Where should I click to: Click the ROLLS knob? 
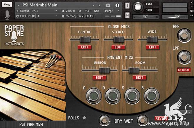(104, 120)
